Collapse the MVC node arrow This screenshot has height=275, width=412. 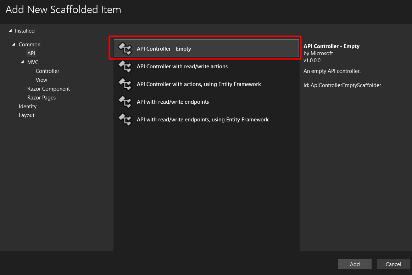click(22, 62)
